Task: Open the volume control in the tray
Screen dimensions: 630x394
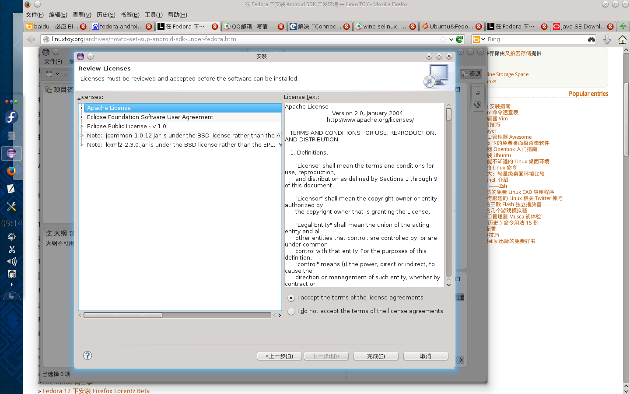Action: tap(12, 261)
